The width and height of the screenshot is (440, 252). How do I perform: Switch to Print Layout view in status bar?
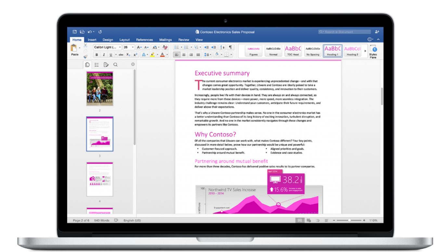pos(300,220)
